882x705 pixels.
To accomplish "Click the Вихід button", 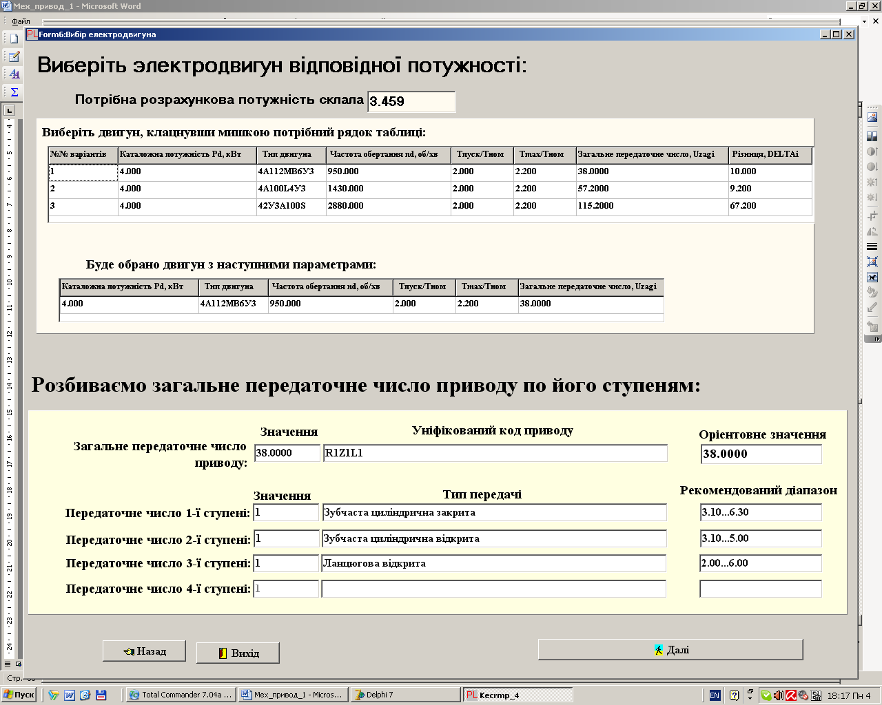I will pos(238,653).
